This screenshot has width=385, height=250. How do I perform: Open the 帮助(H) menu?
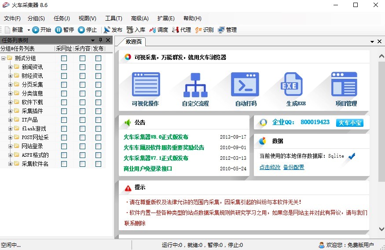pyautogui.click(x=193, y=18)
